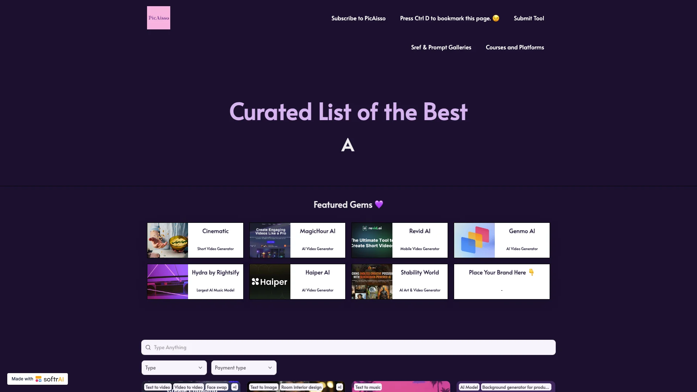Image resolution: width=697 pixels, height=392 pixels.
Task: Expand the Type filter dropdown
Action: 174,367
